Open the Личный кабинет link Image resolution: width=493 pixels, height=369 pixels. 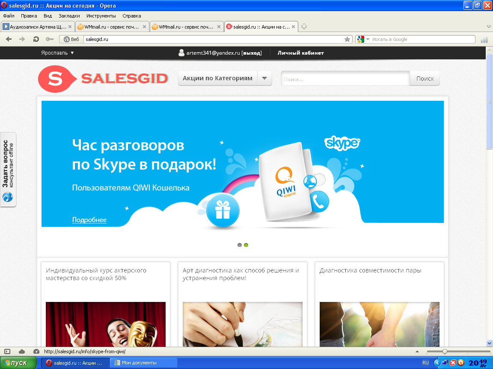pyautogui.click(x=300, y=53)
